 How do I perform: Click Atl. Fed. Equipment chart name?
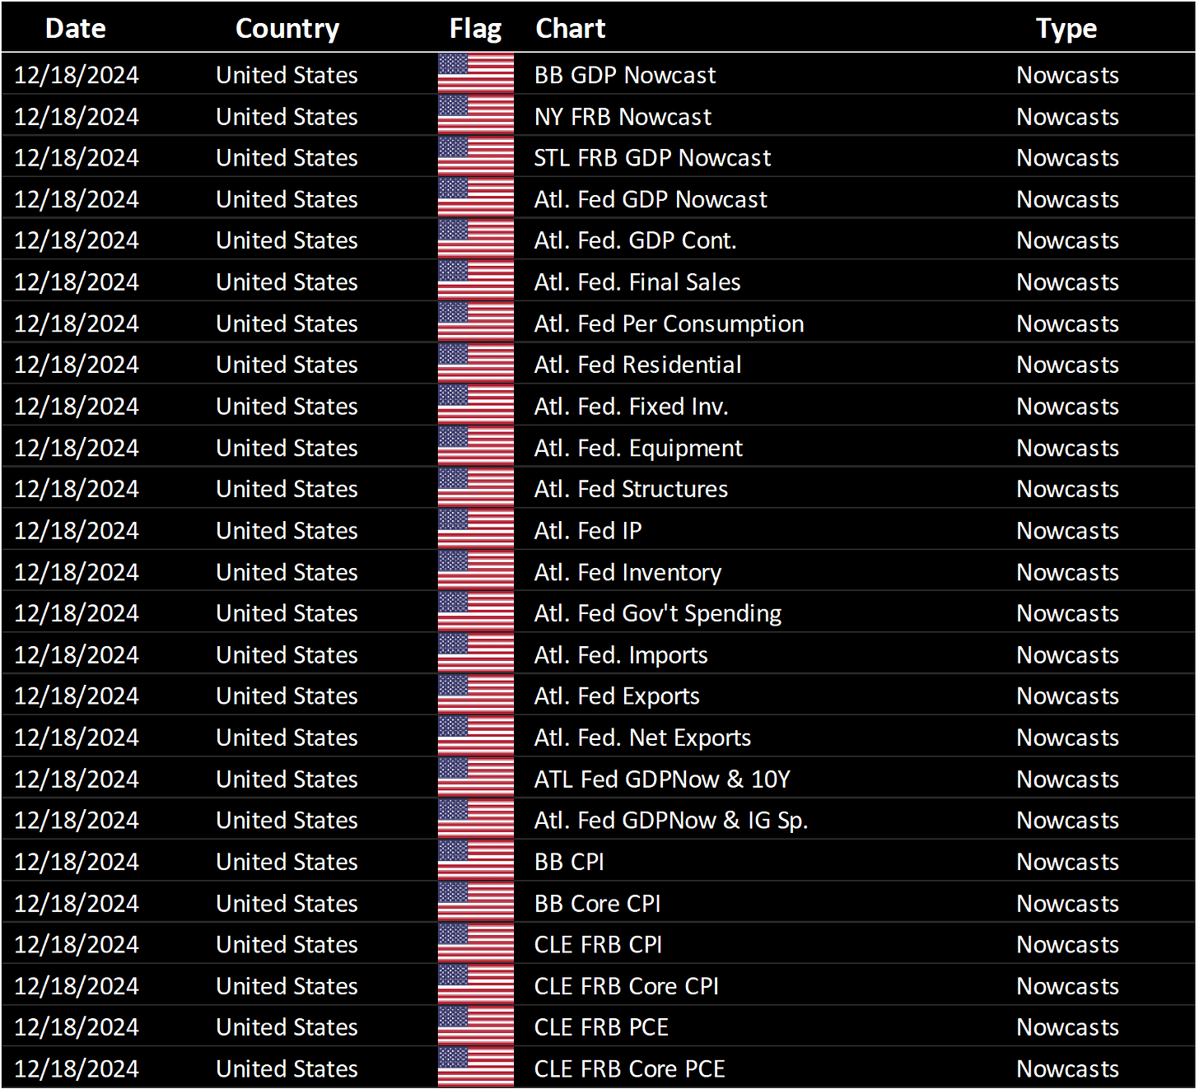point(638,448)
